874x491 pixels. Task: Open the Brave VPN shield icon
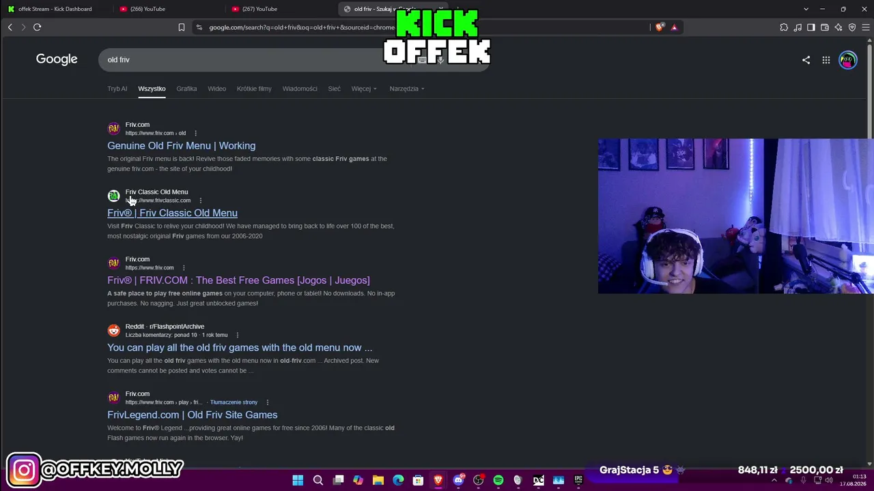coord(852,27)
